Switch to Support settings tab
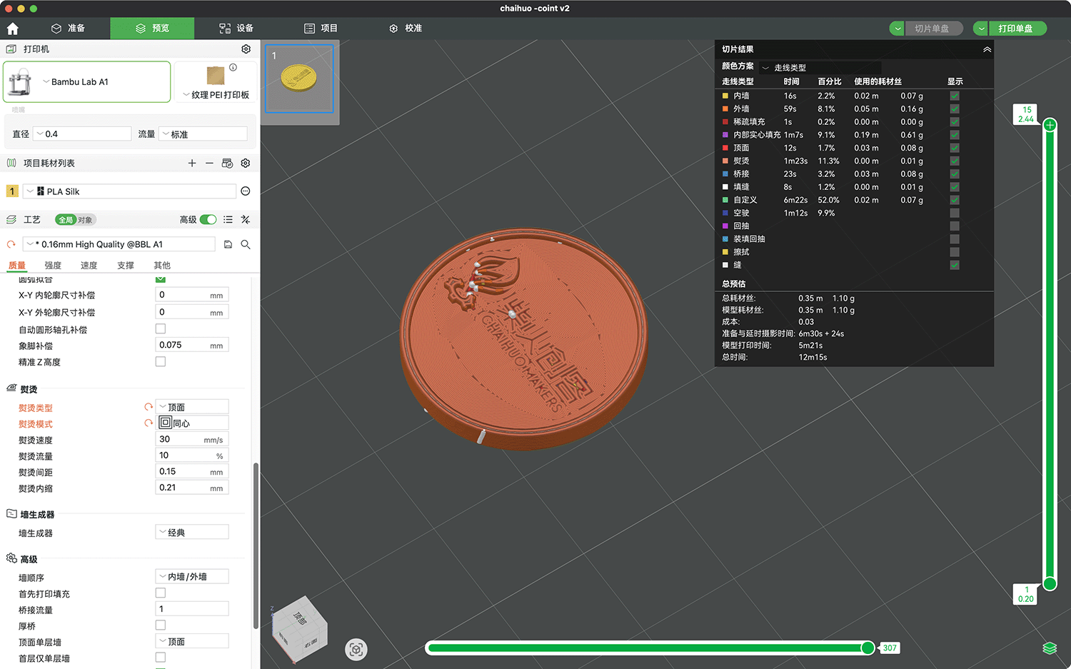The width and height of the screenshot is (1071, 669). coord(126,266)
